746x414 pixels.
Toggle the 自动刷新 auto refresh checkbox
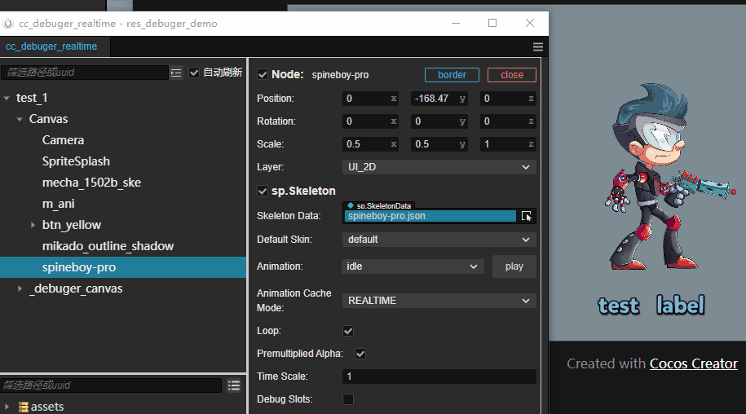point(194,73)
